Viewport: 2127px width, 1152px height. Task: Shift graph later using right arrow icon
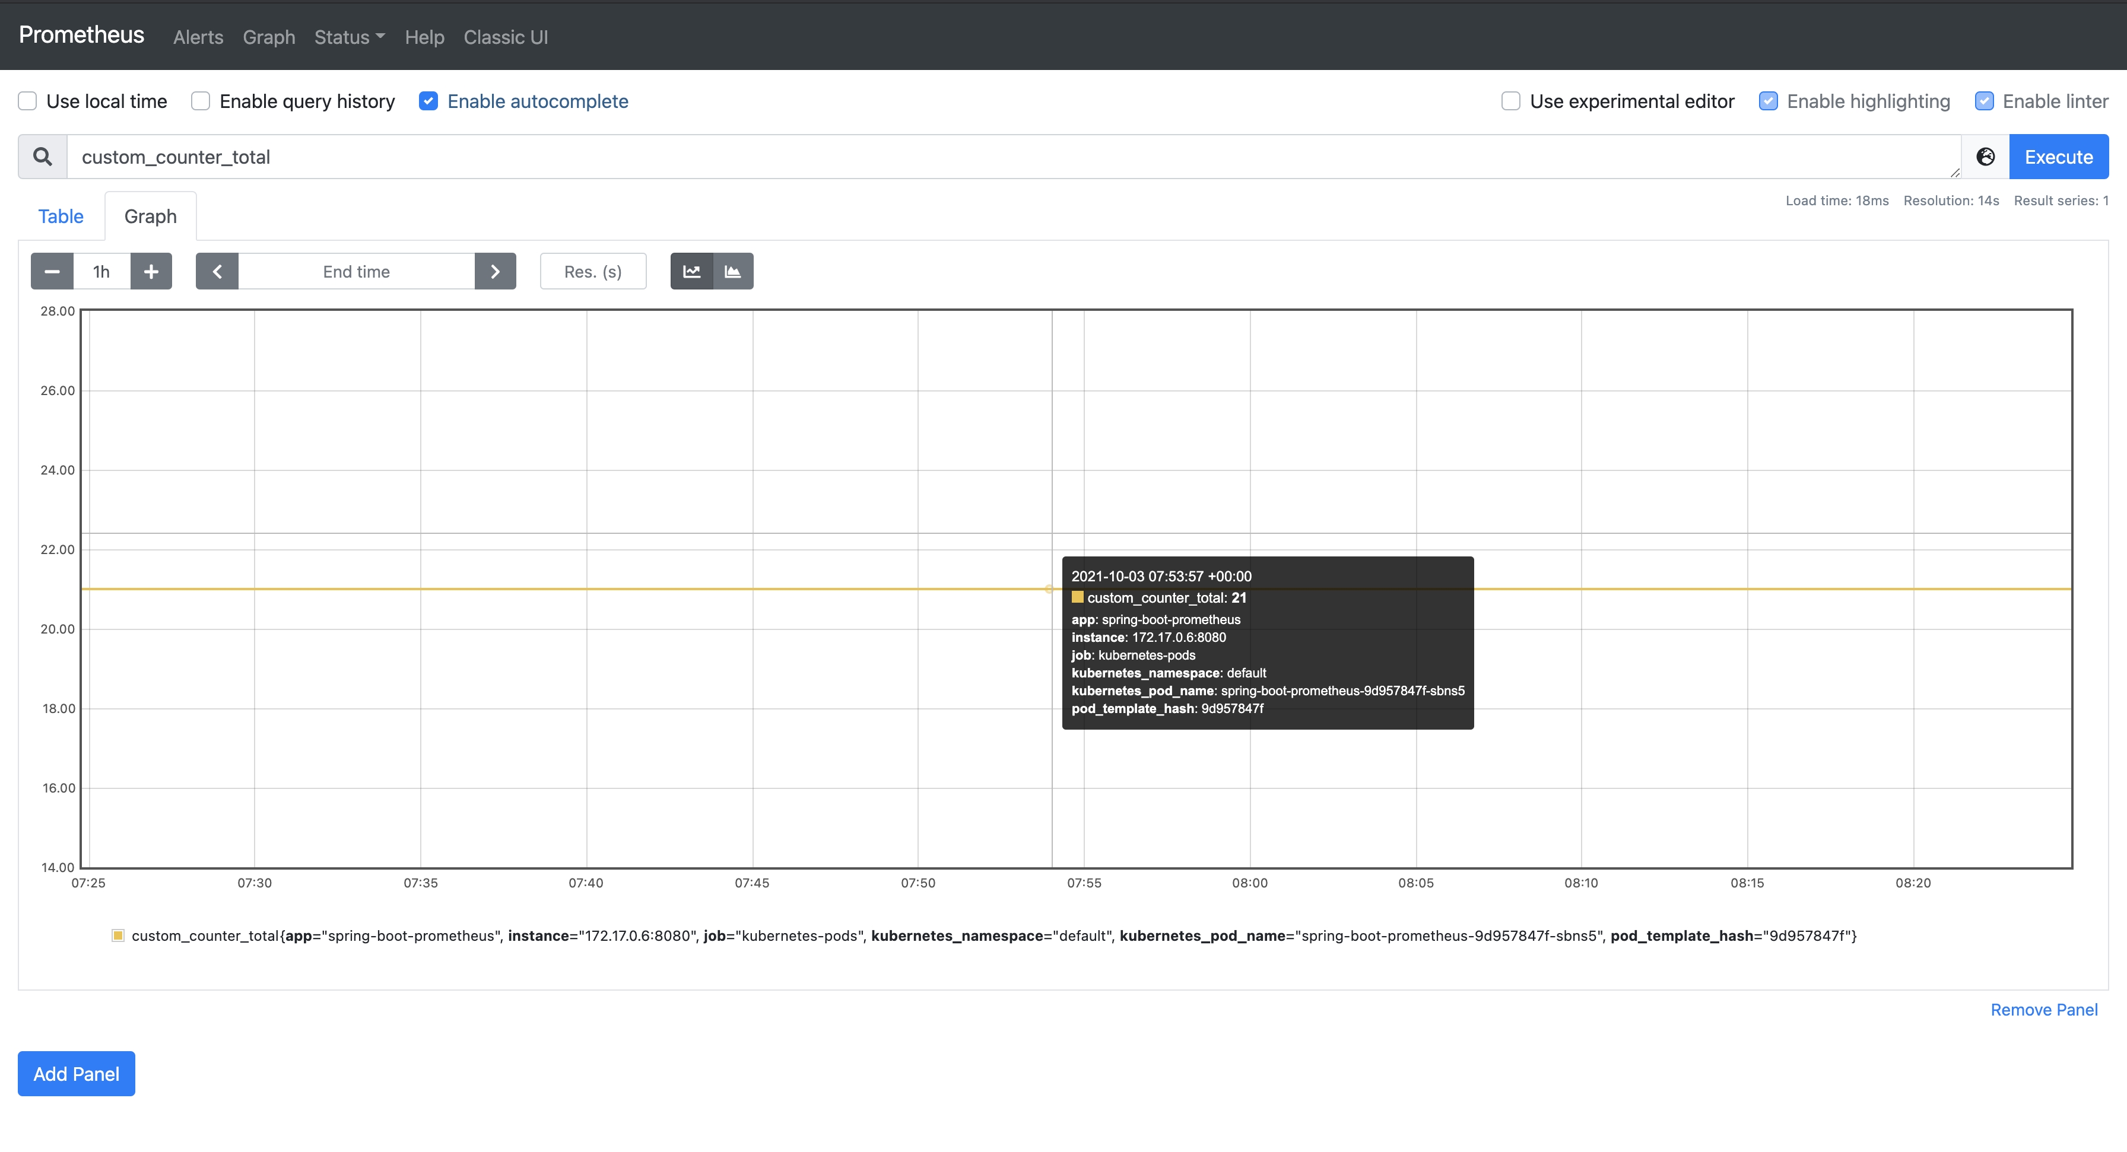tap(494, 271)
